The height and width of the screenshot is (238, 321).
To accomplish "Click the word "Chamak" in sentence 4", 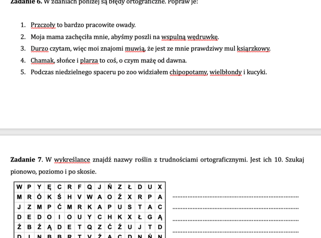I will 42,60.
